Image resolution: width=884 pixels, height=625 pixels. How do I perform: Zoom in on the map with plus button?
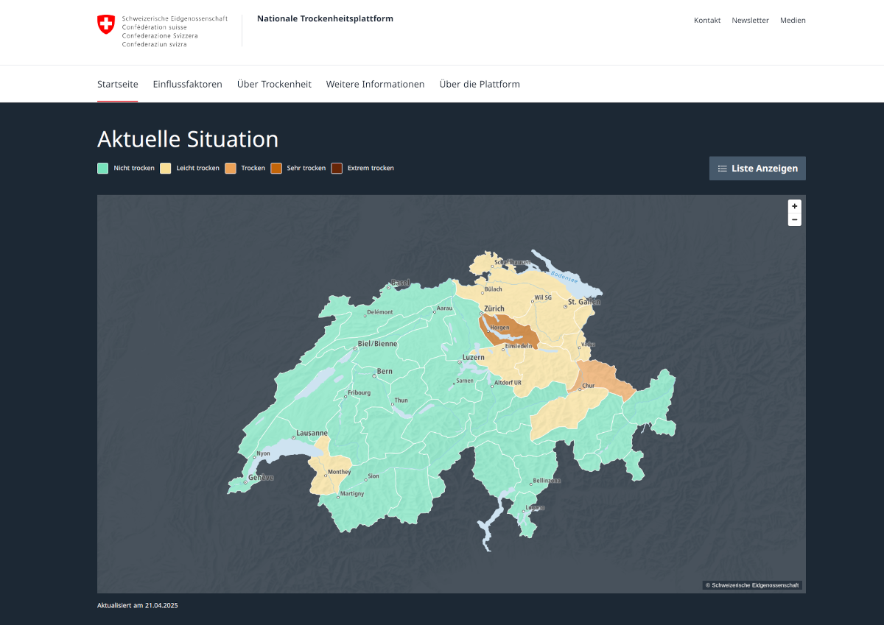pyautogui.click(x=794, y=206)
